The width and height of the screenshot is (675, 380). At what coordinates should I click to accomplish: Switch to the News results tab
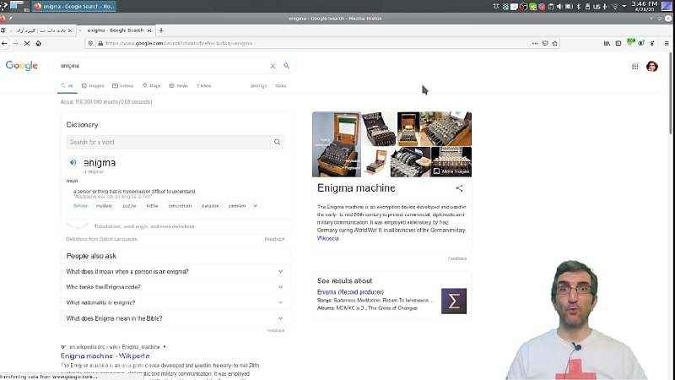[x=179, y=86]
